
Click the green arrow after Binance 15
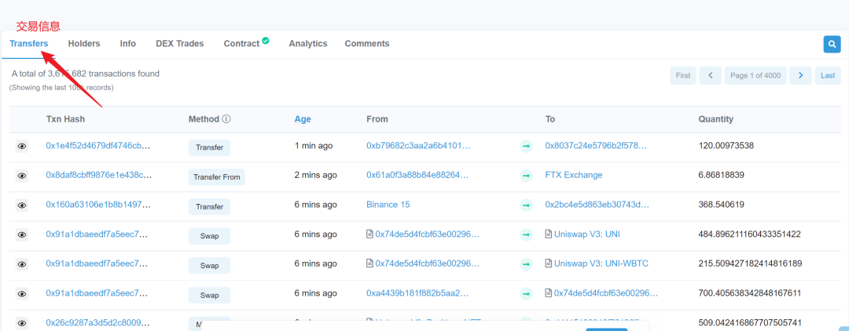(526, 206)
